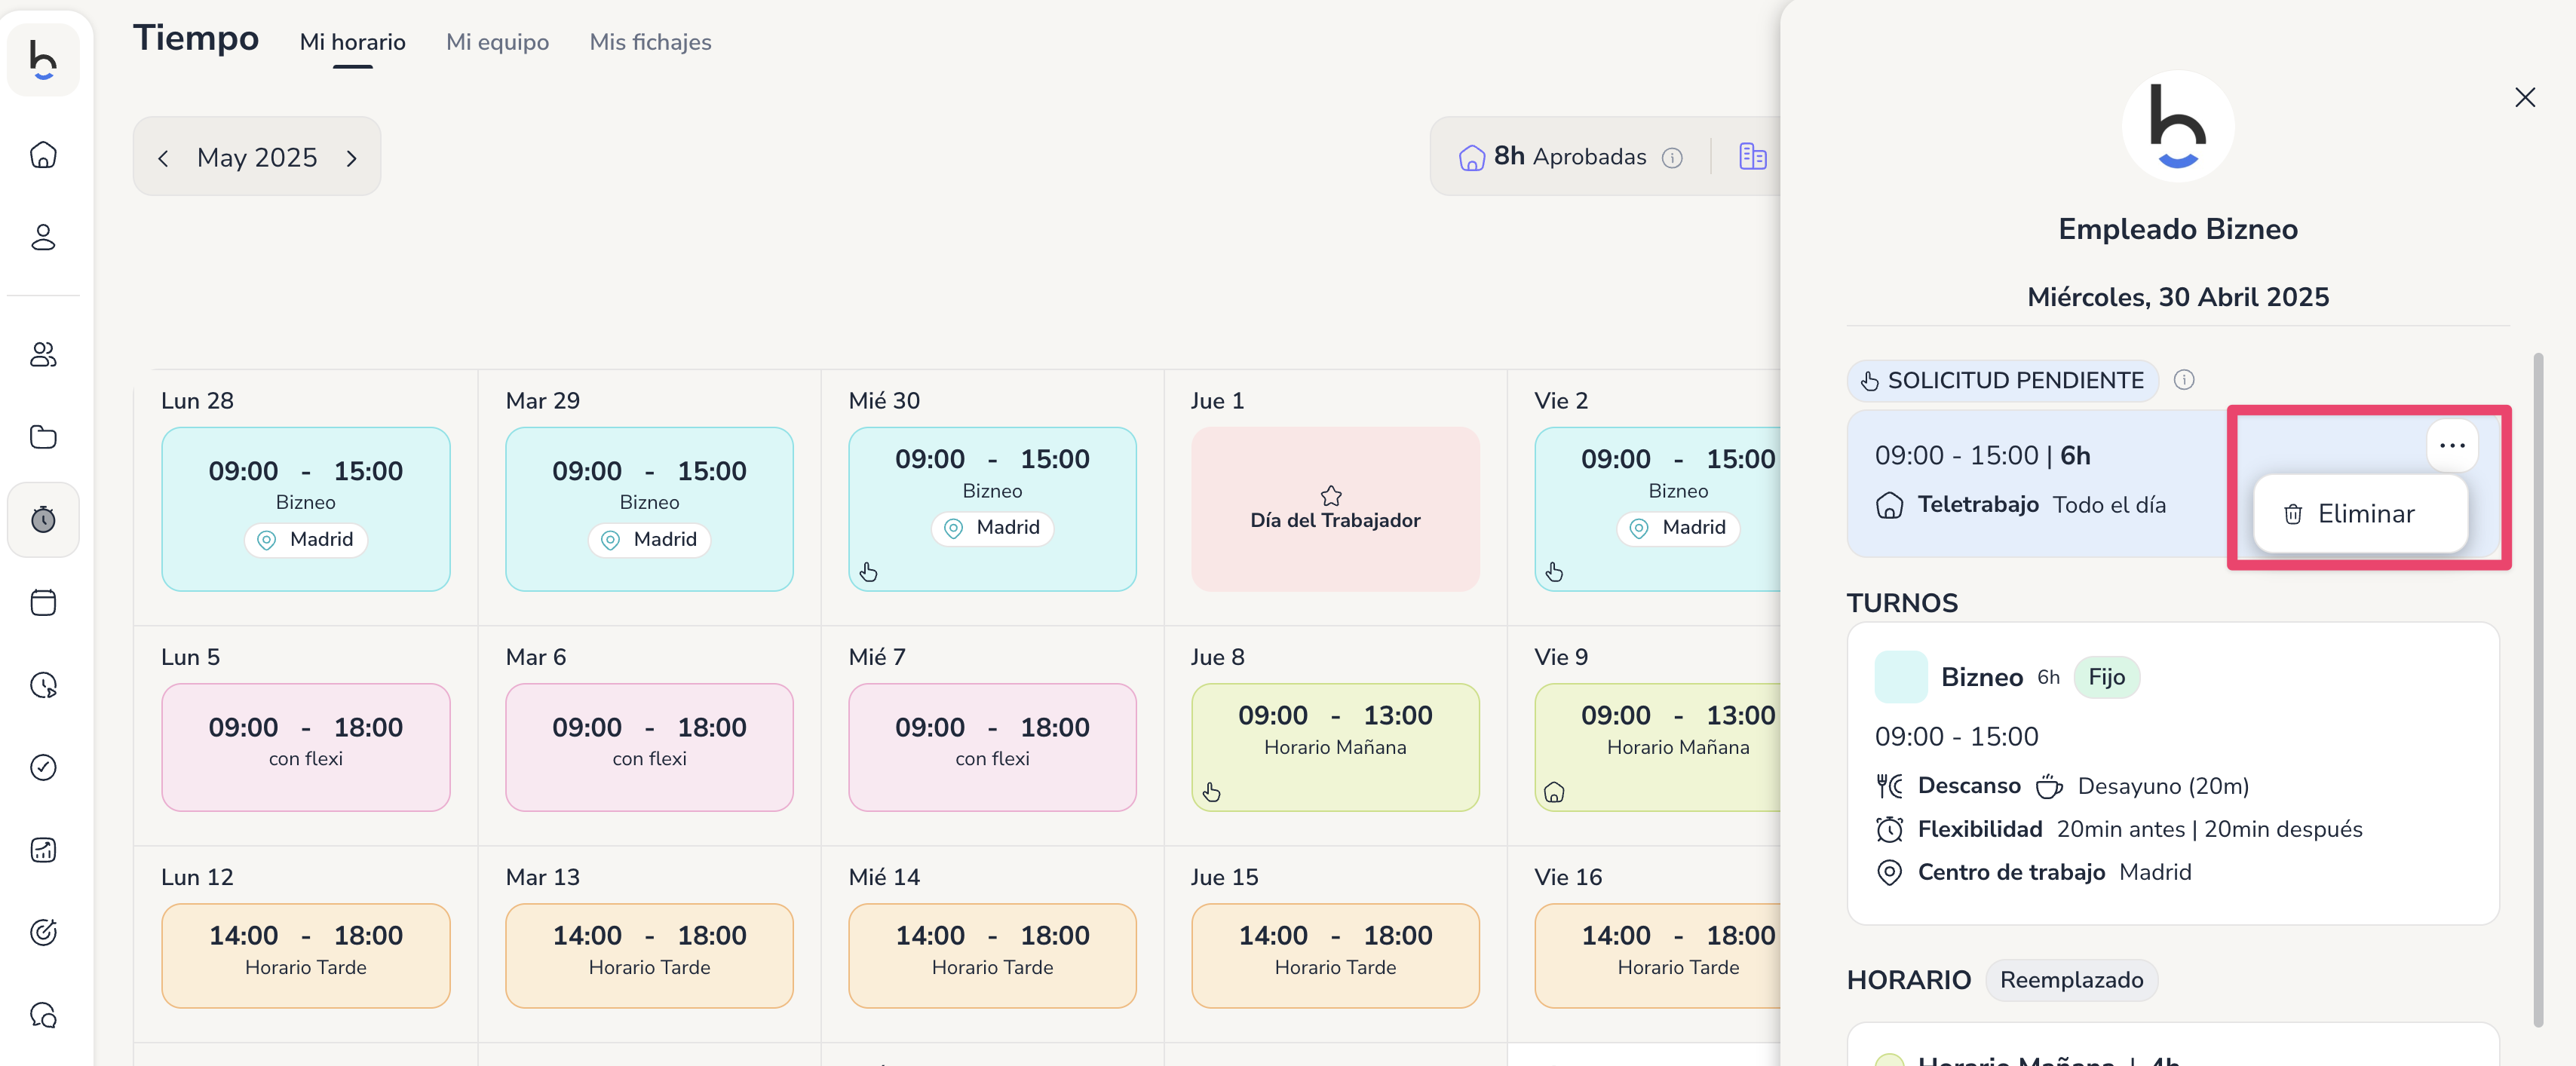This screenshot has height=1066, width=2576.
Task: Click the info icon next to 8h Aprobadas
Action: [1672, 158]
